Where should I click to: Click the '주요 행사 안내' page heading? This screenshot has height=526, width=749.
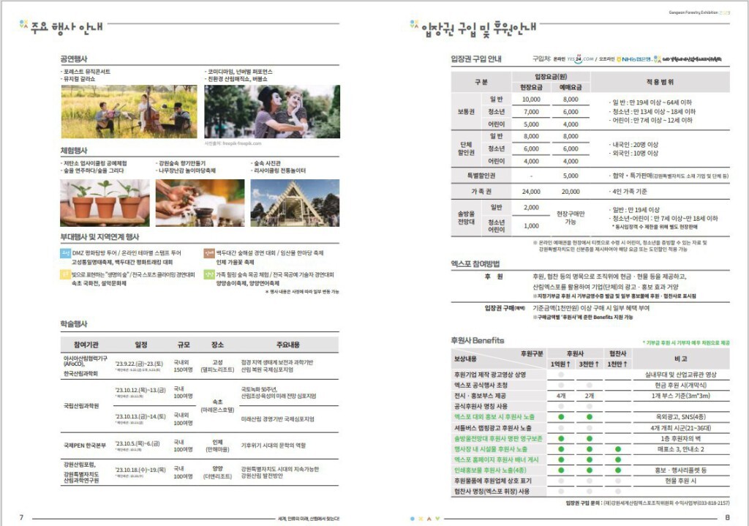(67, 27)
